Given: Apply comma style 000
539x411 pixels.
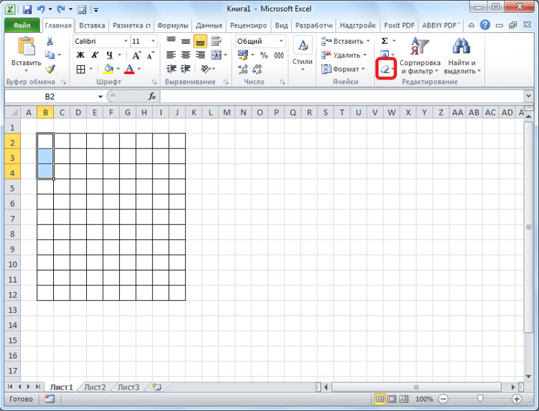Looking at the screenshot, I should 279,55.
